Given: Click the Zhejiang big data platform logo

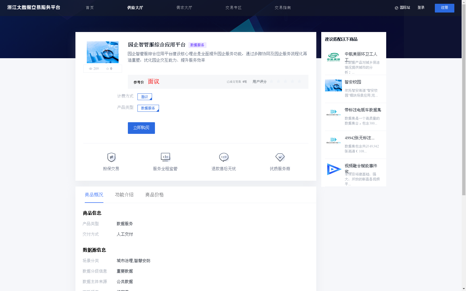Looking at the screenshot, I should (x=33, y=8).
